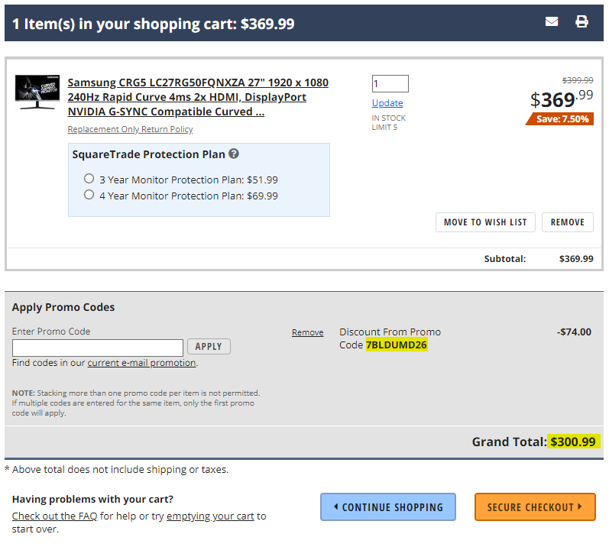
Task: Select the 3 Year Monitor Protection Plan
Action: click(x=89, y=179)
